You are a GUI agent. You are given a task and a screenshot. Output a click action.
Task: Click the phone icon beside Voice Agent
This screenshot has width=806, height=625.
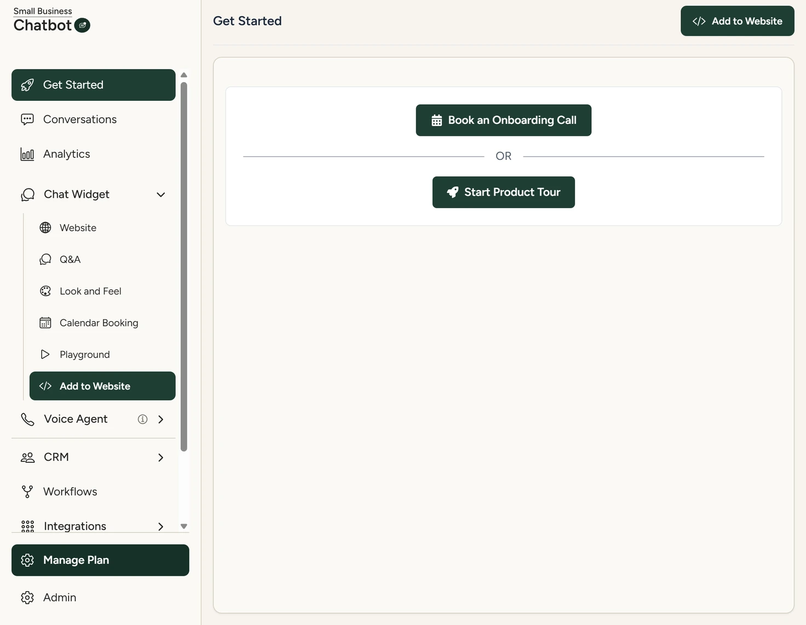(27, 419)
